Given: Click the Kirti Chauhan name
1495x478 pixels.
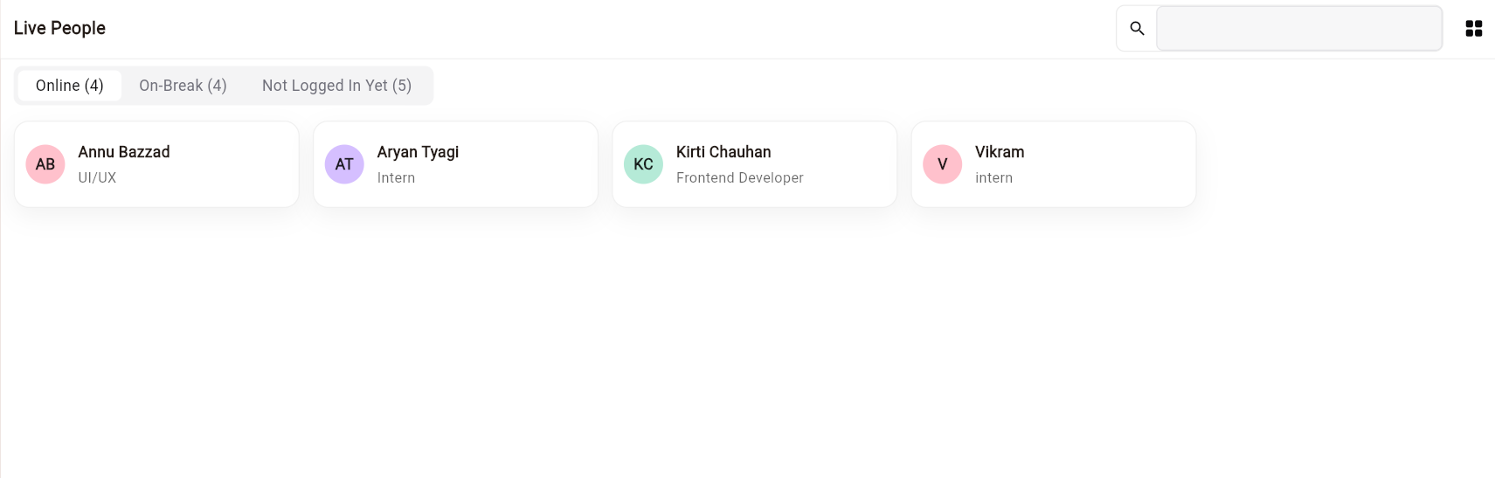Looking at the screenshot, I should click(723, 152).
